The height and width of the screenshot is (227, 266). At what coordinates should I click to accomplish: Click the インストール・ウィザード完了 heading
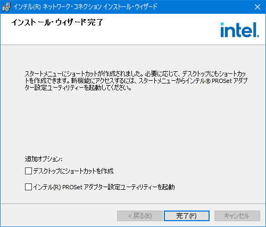click(57, 22)
